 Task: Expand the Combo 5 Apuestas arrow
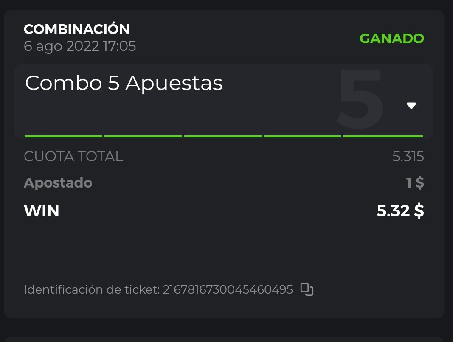pos(411,106)
